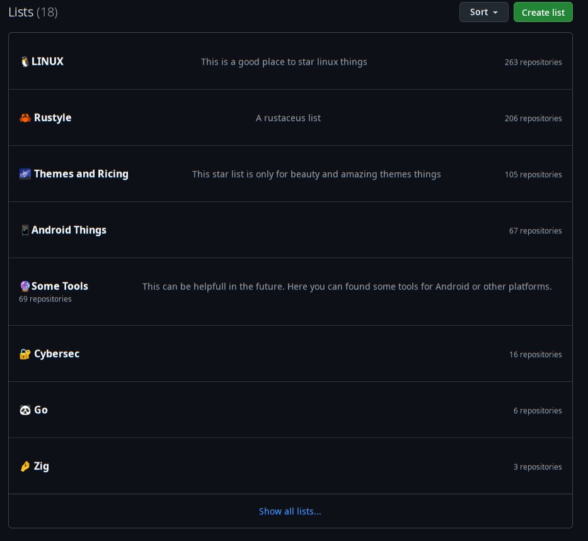
Task: Click the crystal ball emoji beside Some Tools
Action: pos(25,286)
